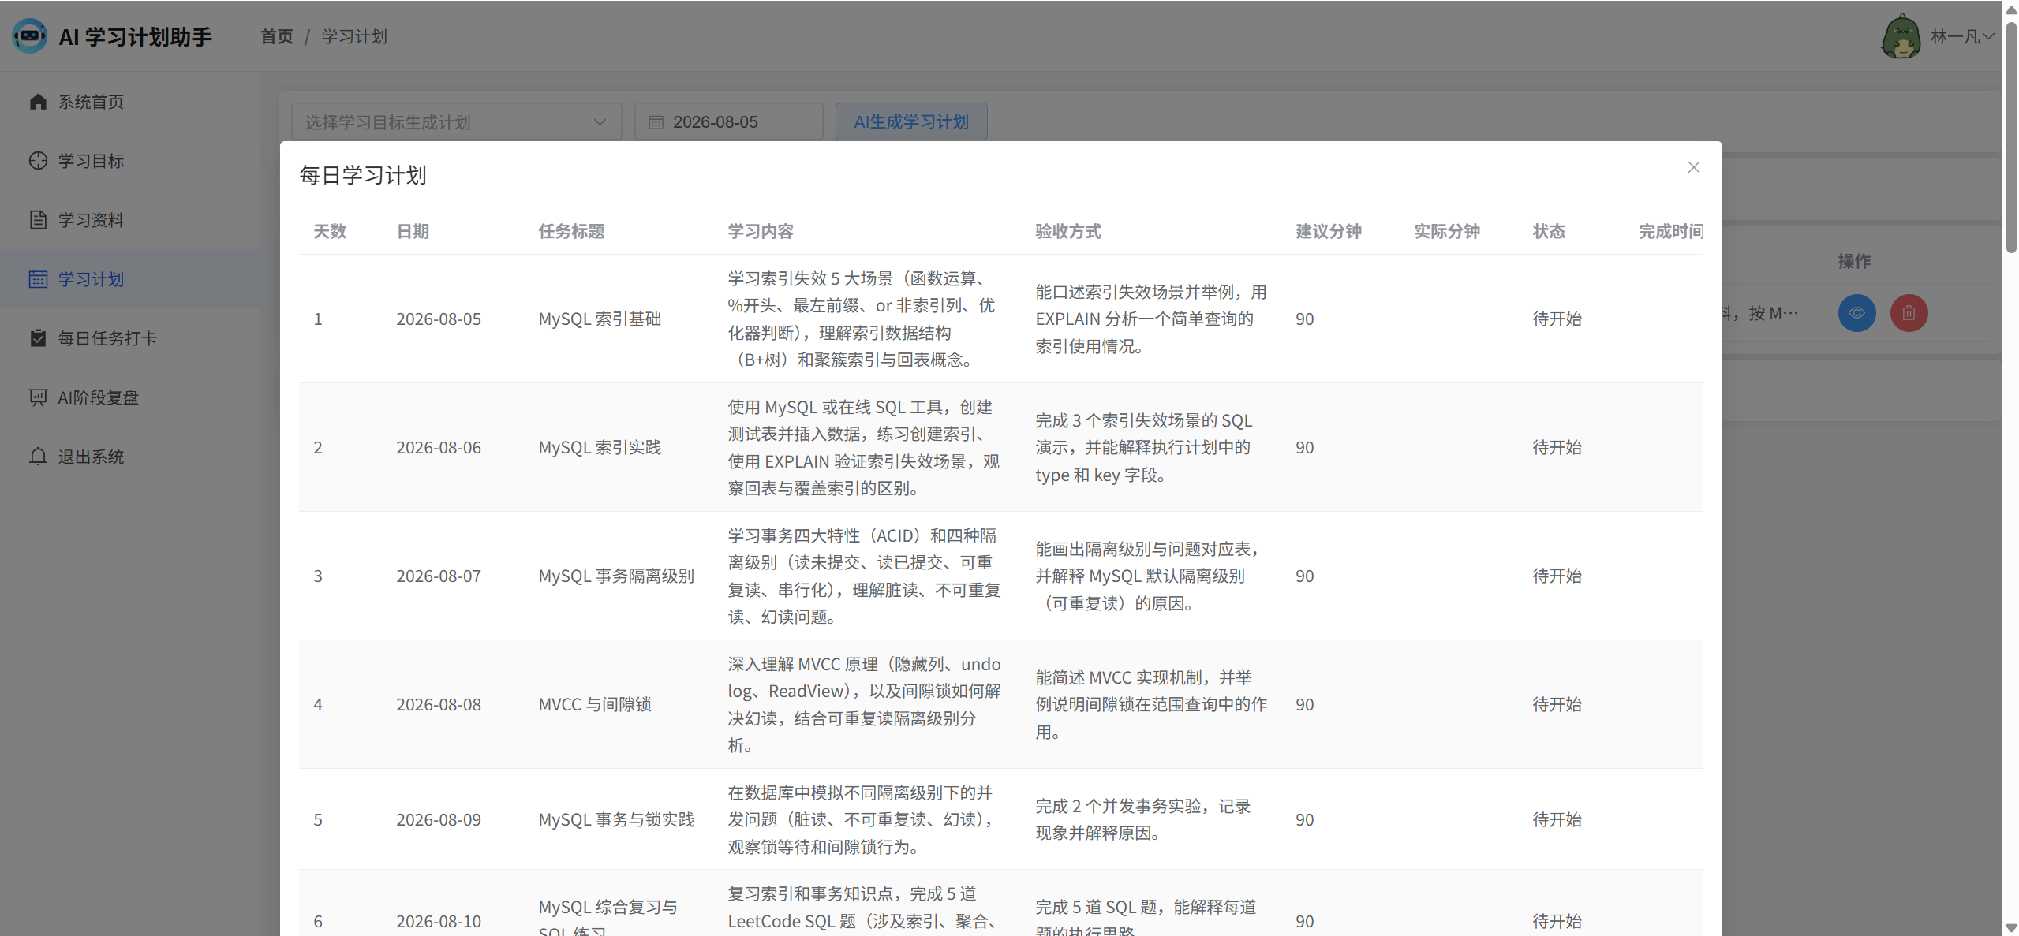The width and height of the screenshot is (2019, 936).
Task: Open the 学习目标 menu item
Action: (x=130, y=161)
